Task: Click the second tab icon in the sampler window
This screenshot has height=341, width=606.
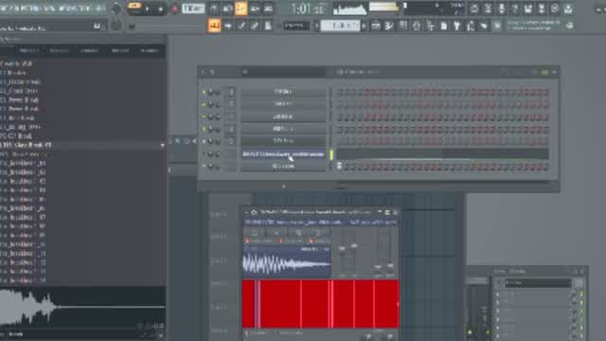Action: pos(276,232)
